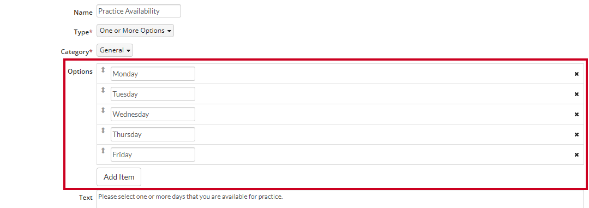589x208 pixels.
Task: Delete the Wednesday option row
Action: coord(576,114)
